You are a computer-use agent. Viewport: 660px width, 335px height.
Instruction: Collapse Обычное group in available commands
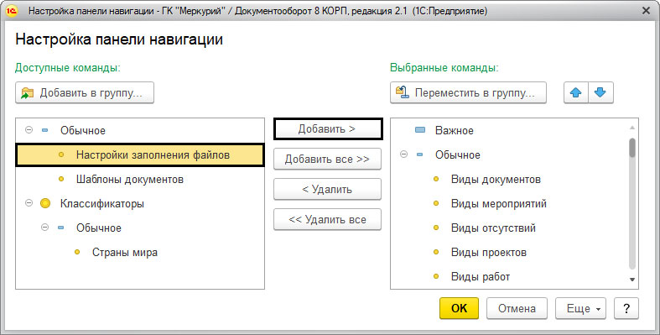point(29,130)
